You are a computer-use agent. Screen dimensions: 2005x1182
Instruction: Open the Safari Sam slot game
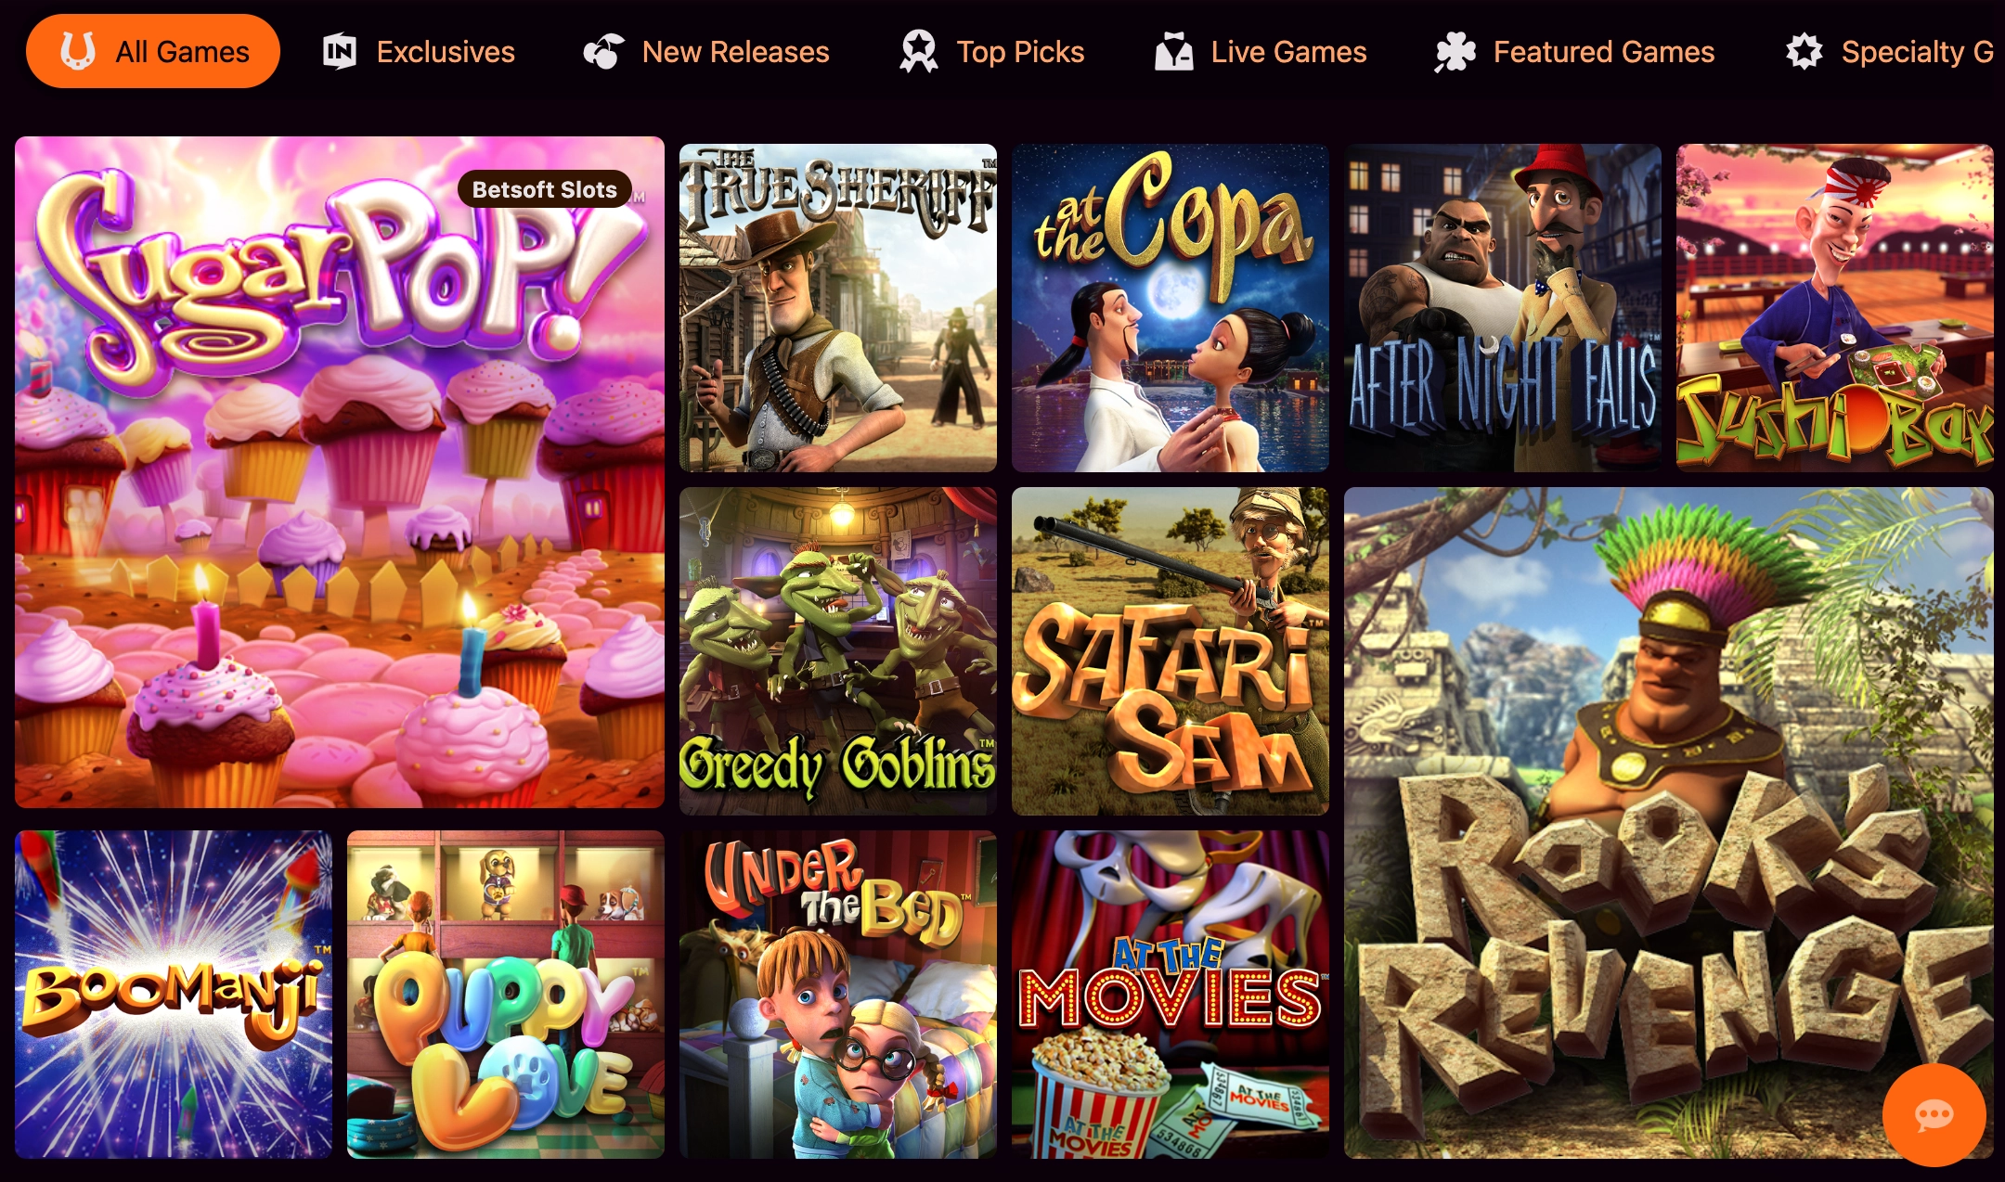pyautogui.click(x=1171, y=651)
